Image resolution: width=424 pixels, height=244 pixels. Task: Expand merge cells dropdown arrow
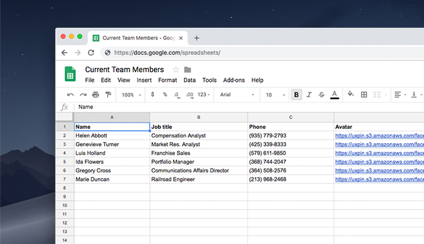[x=386, y=95]
